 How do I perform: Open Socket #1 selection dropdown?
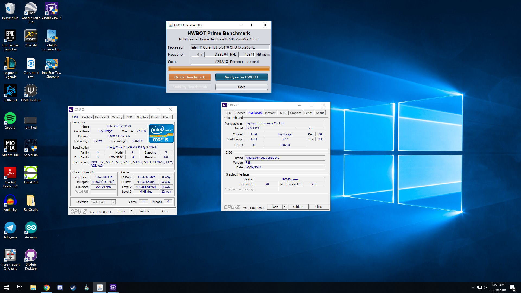coord(103,202)
